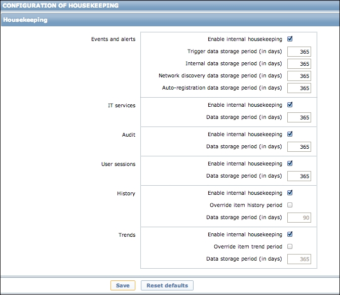
Task: Uncheck History internal housekeeping checkbox
Action: 290,193
